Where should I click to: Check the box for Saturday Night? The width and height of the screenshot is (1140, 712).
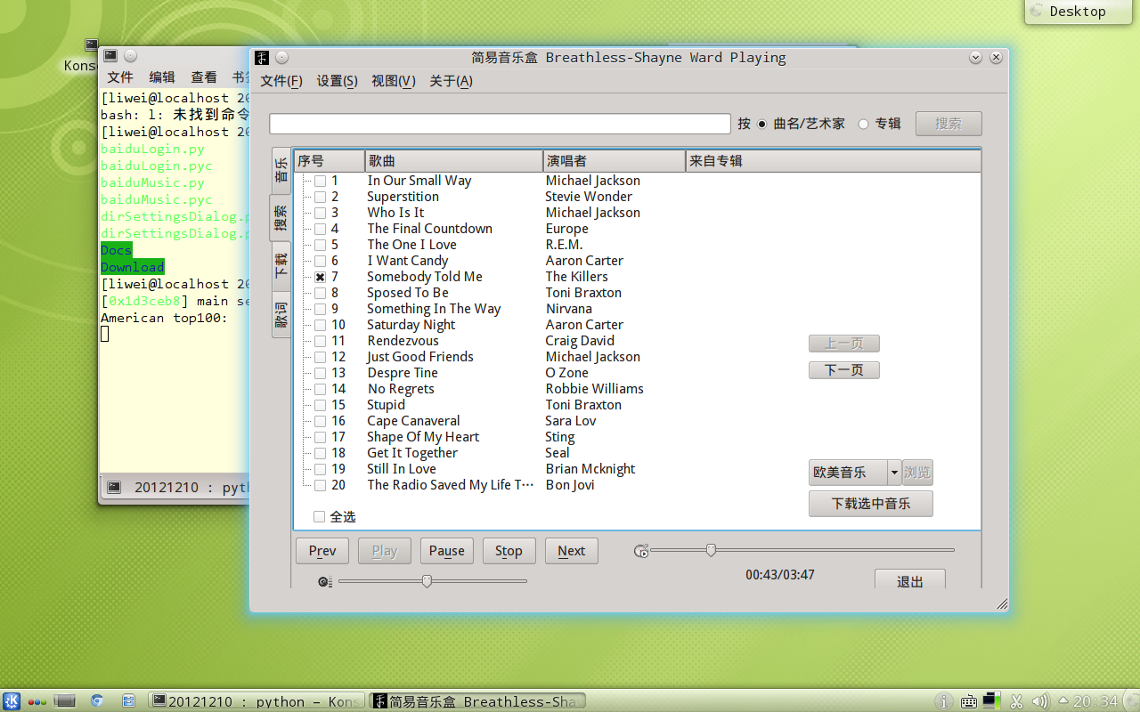(320, 325)
